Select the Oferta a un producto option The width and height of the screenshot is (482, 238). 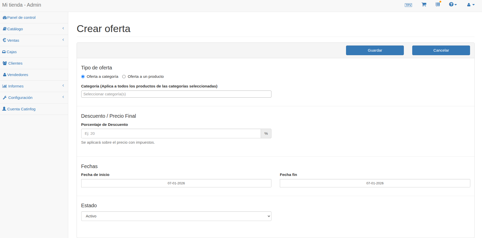click(x=124, y=77)
